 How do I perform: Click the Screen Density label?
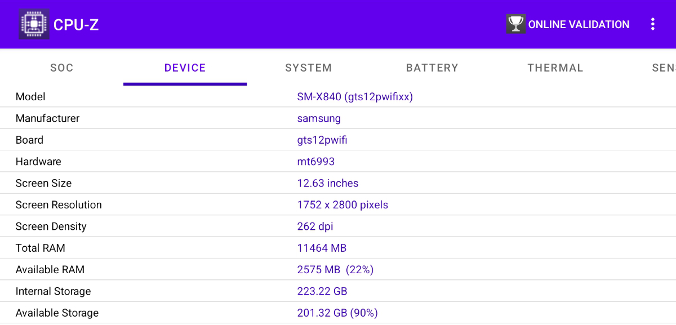51,226
